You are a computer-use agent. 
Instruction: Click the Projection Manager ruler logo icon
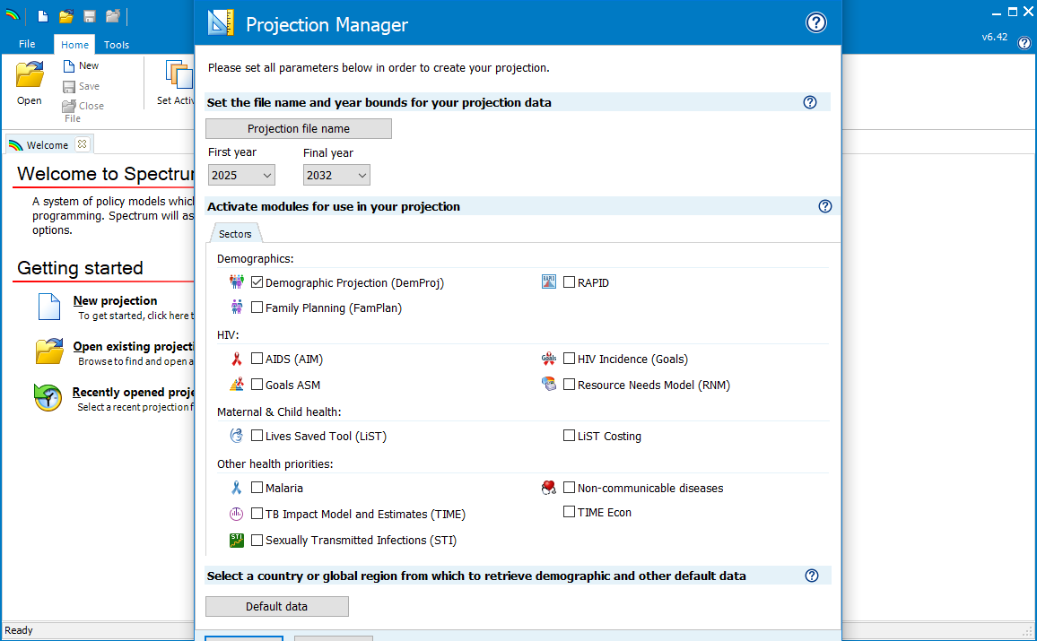[221, 22]
